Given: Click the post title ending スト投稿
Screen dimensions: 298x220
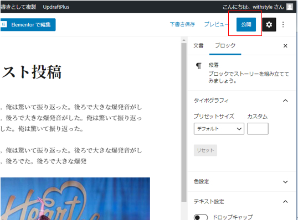Looking at the screenshot, I should click(x=32, y=72).
